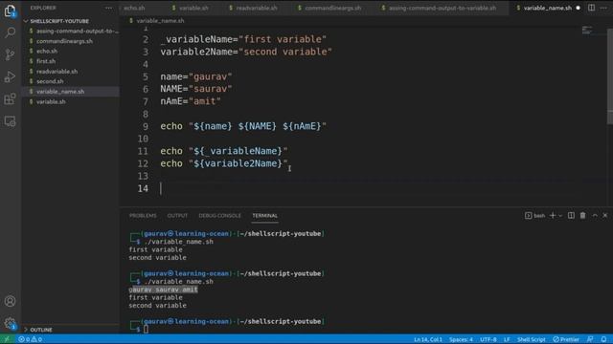Screen dimensions: 613x344
Task: Switch to assing-command-output-to-variable.sh tab
Action: (443, 8)
